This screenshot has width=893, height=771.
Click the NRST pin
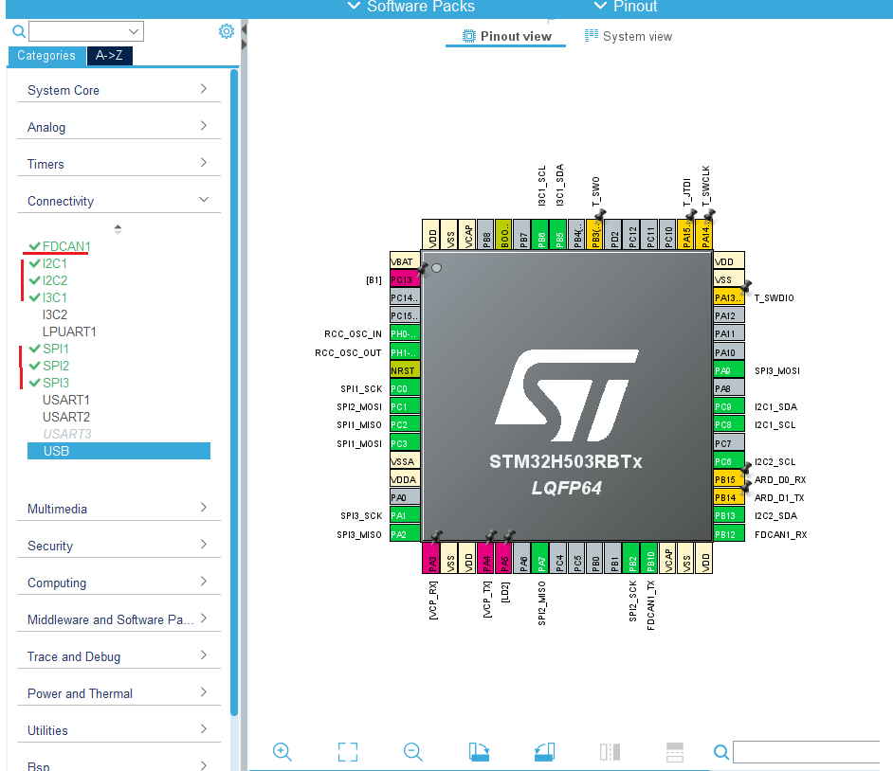405,370
